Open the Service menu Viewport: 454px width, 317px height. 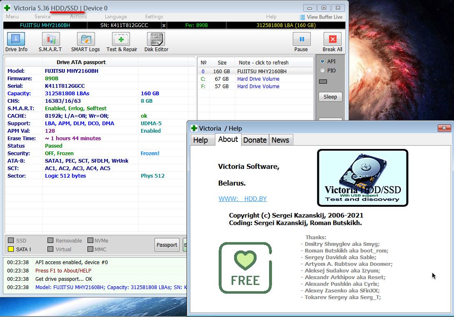[x=42, y=17]
